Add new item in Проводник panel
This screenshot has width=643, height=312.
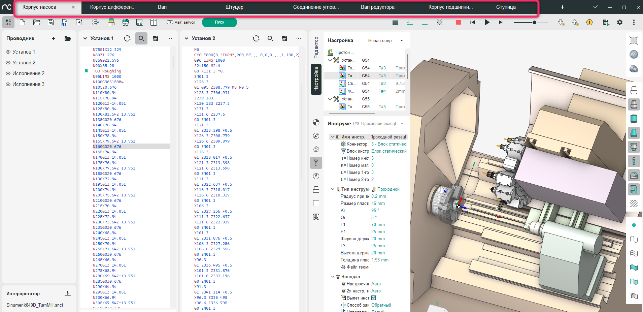click(x=54, y=38)
